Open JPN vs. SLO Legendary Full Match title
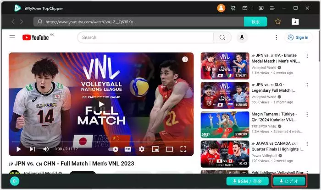321x190 pixels. click(x=273, y=87)
